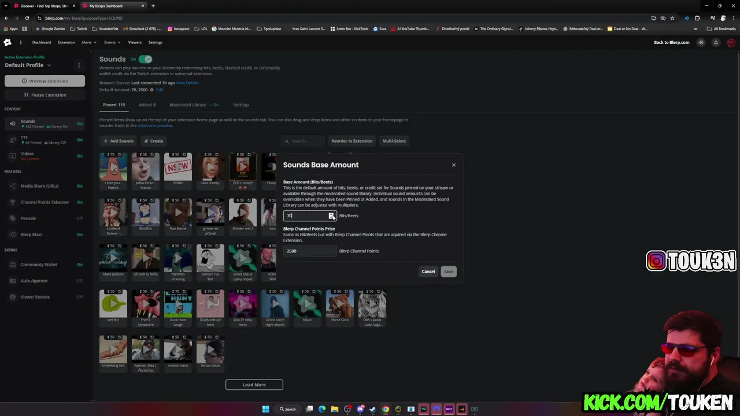Open the notifications bell icon

(x=716, y=42)
